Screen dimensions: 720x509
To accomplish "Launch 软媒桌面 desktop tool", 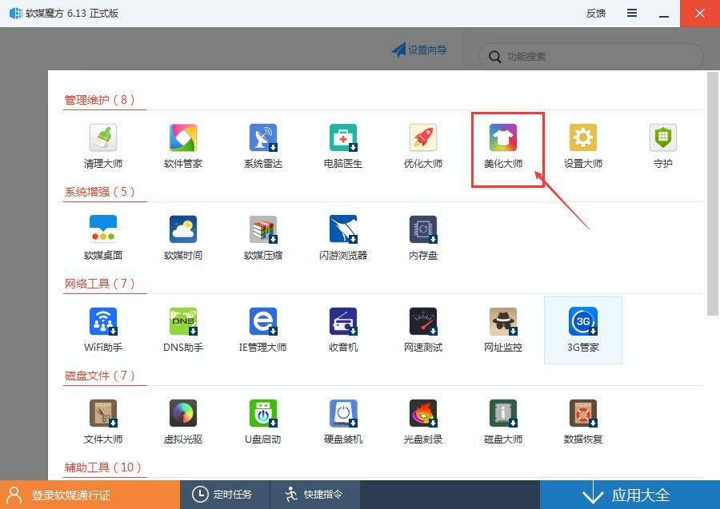I will 103,237.
